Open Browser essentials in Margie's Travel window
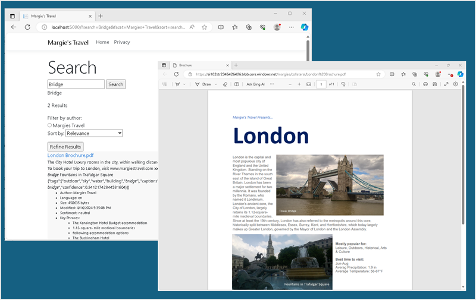476x300 pixels. pyautogui.click(x=262, y=27)
